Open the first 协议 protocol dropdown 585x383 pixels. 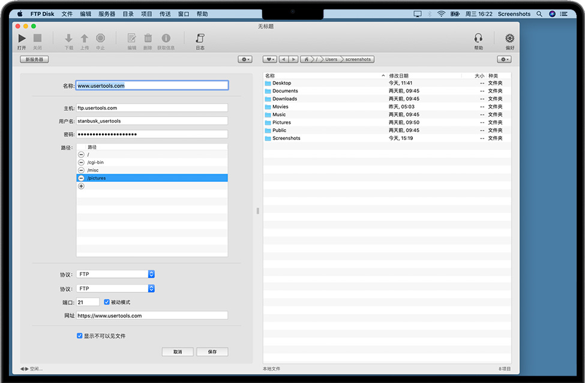(x=151, y=274)
